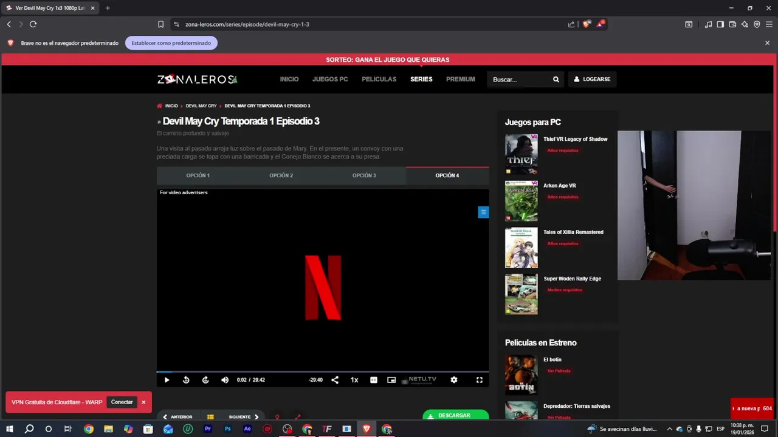Go to the SIGUIENTE next episode
This screenshot has height=437, width=778.
[x=244, y=417]
